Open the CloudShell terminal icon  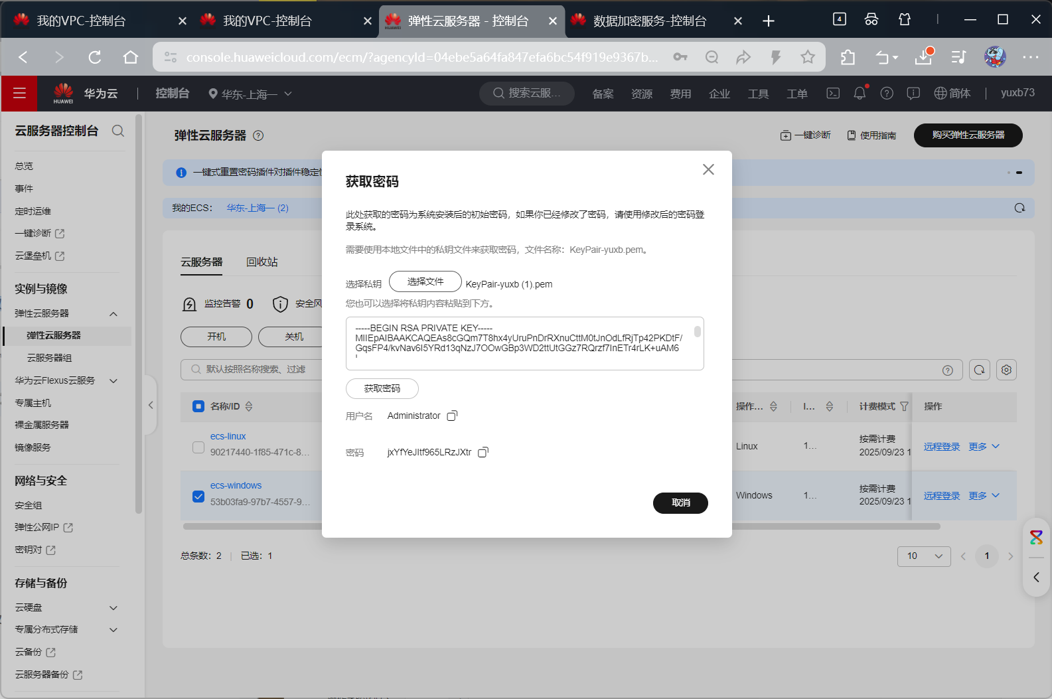833,94
